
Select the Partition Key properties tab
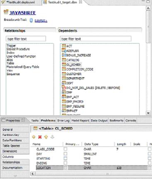pyautogui.click(x=15, y=135)
